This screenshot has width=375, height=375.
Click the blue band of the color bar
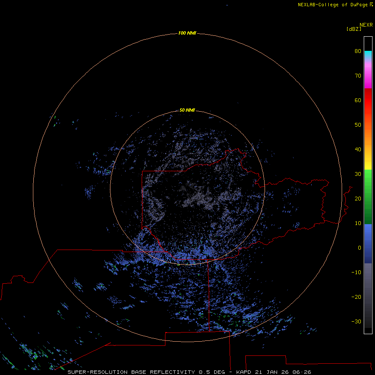[x=368, y=244]
